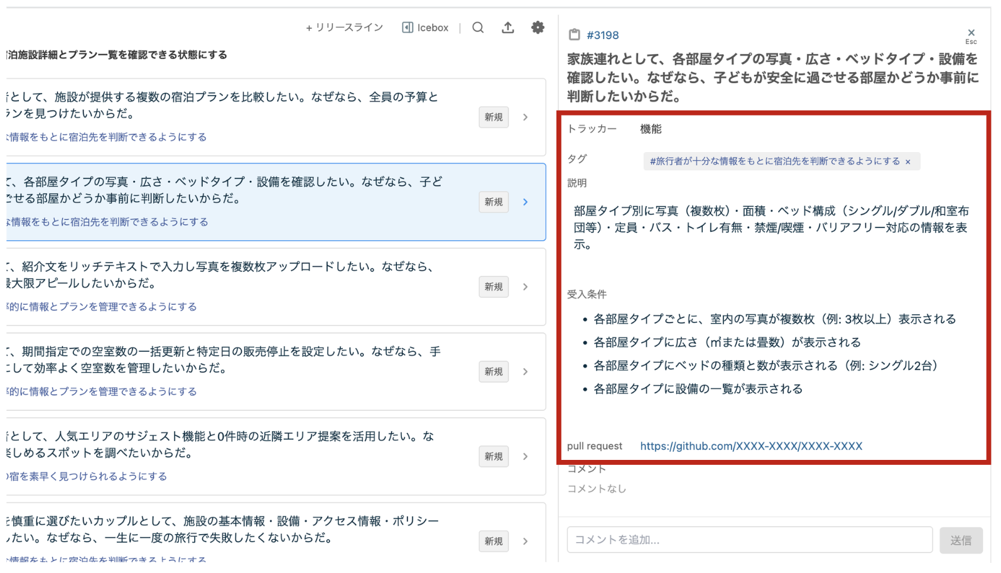
Task: Click 宿を素早く見つけられるようにする tag link
Action: coord(87,476)
